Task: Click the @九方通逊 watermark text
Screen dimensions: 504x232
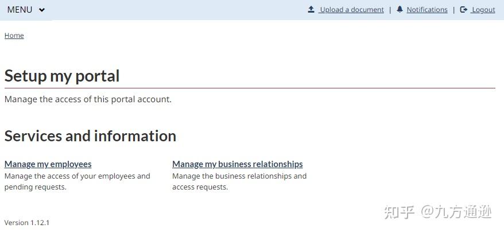Action: point(456,212)
